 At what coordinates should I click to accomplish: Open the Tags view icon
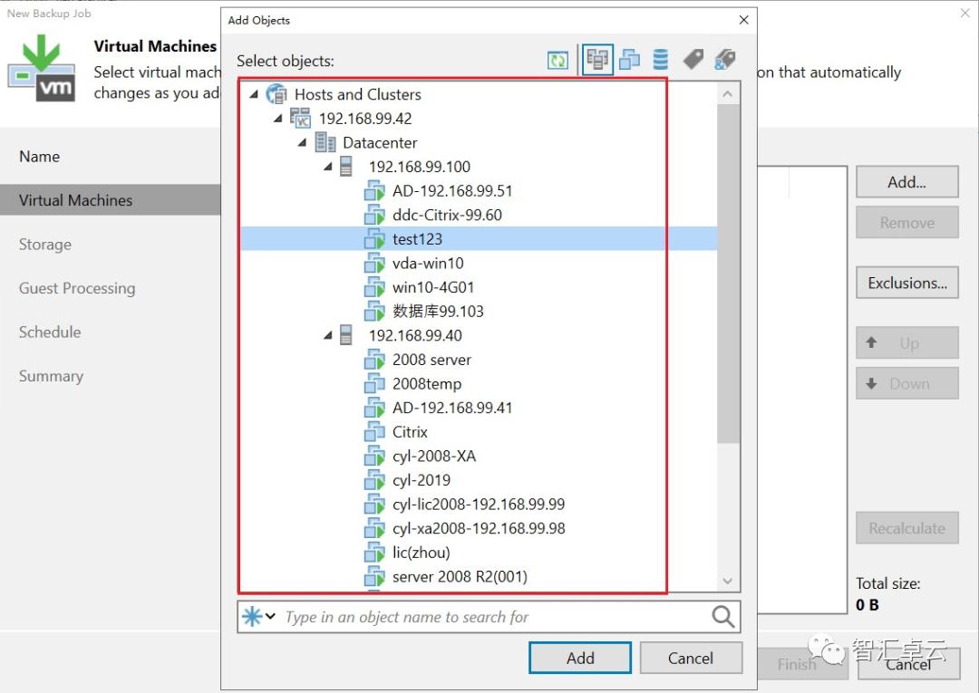coord(693,60)
